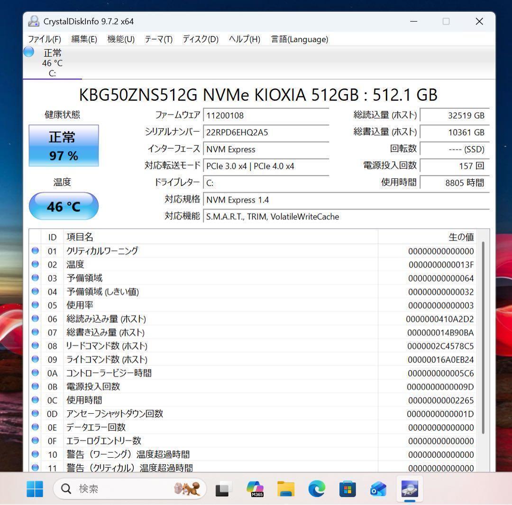This screenshot has height=505, width=512.
Task: Click the blue status dot beside クリティカルワーニング
Action: [x=36, y=251]
